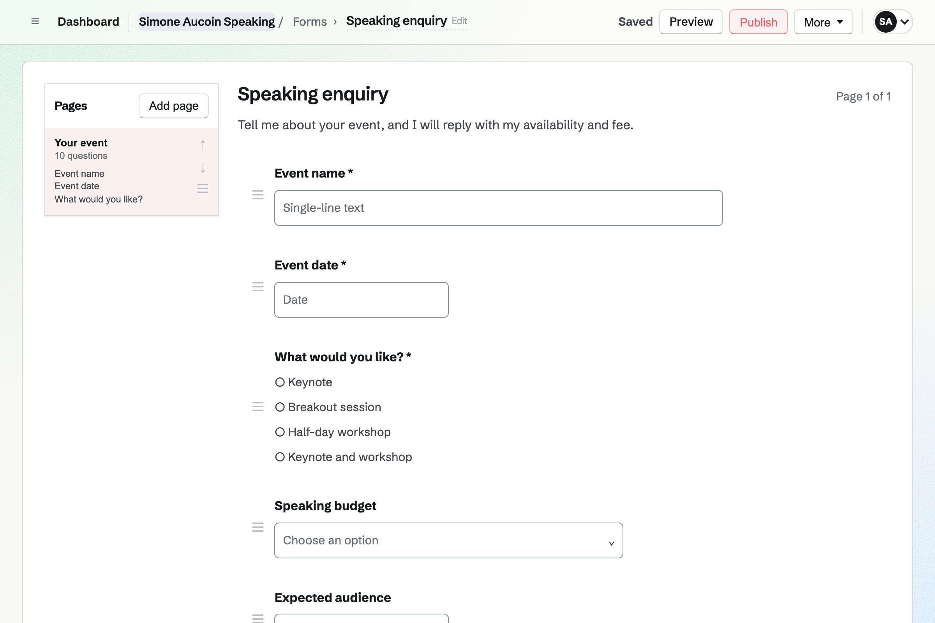
Task: Open the Speaking budget dropdown
Action: 448,540
